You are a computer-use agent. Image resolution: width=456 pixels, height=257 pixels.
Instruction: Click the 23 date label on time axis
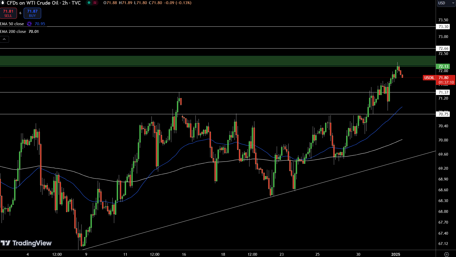pyautogui.click(x=282, y=254)
